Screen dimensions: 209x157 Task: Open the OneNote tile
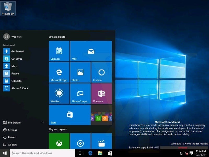tap(101, 93)
